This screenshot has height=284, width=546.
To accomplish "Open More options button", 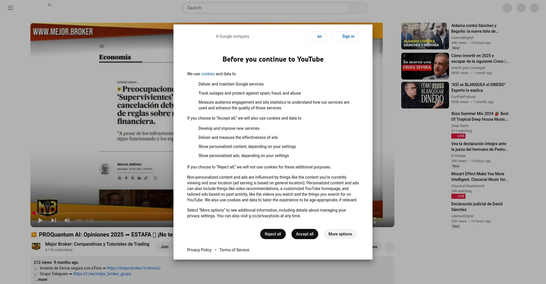I will (340, 234).
